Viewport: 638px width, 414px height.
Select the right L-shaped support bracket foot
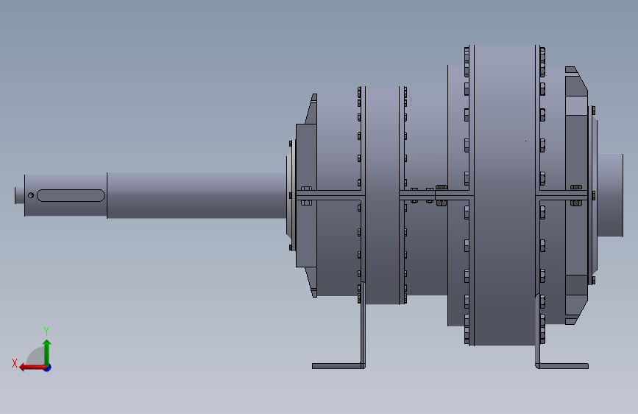click(x=562, y=366)
